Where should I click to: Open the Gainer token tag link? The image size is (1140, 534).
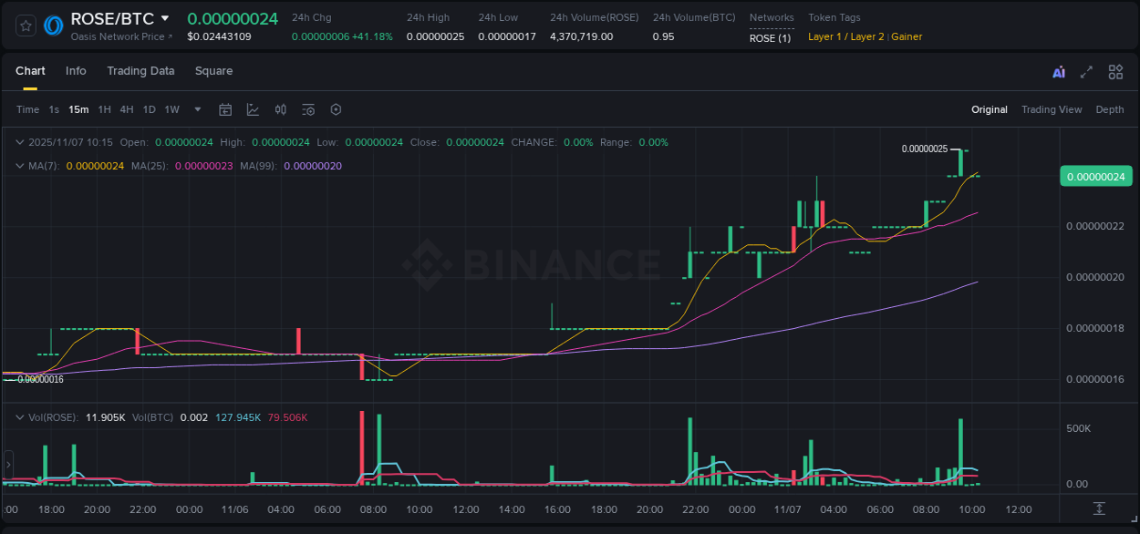pyautogui.click(x=907, y=36)
